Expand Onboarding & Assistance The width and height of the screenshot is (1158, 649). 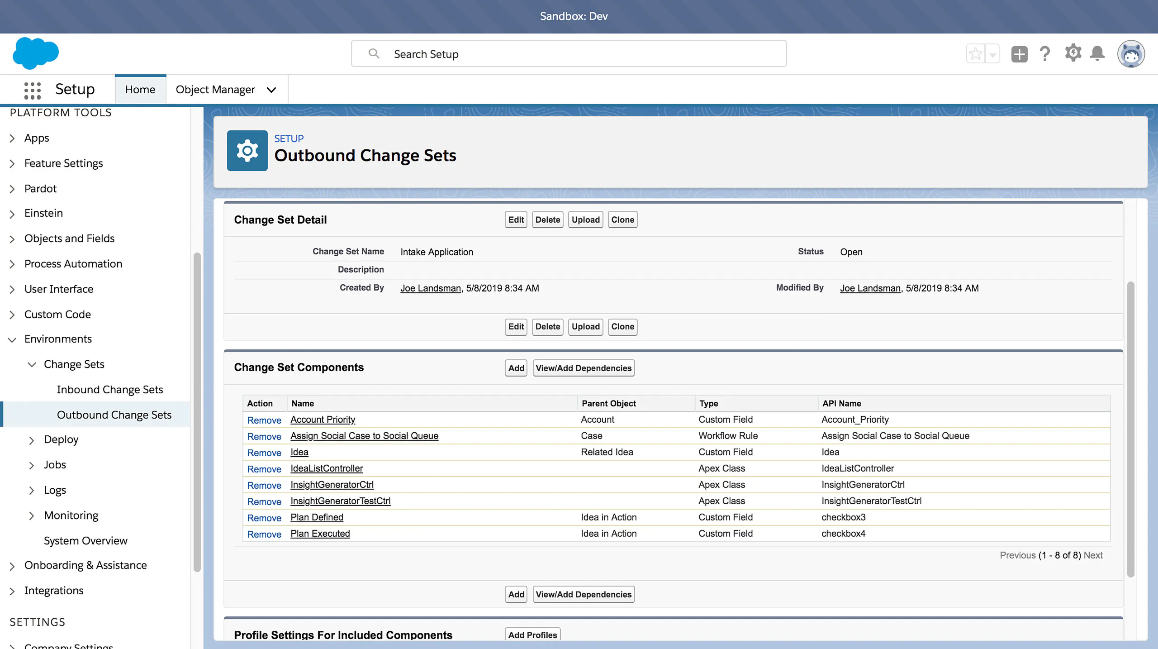tap(12, 566)
